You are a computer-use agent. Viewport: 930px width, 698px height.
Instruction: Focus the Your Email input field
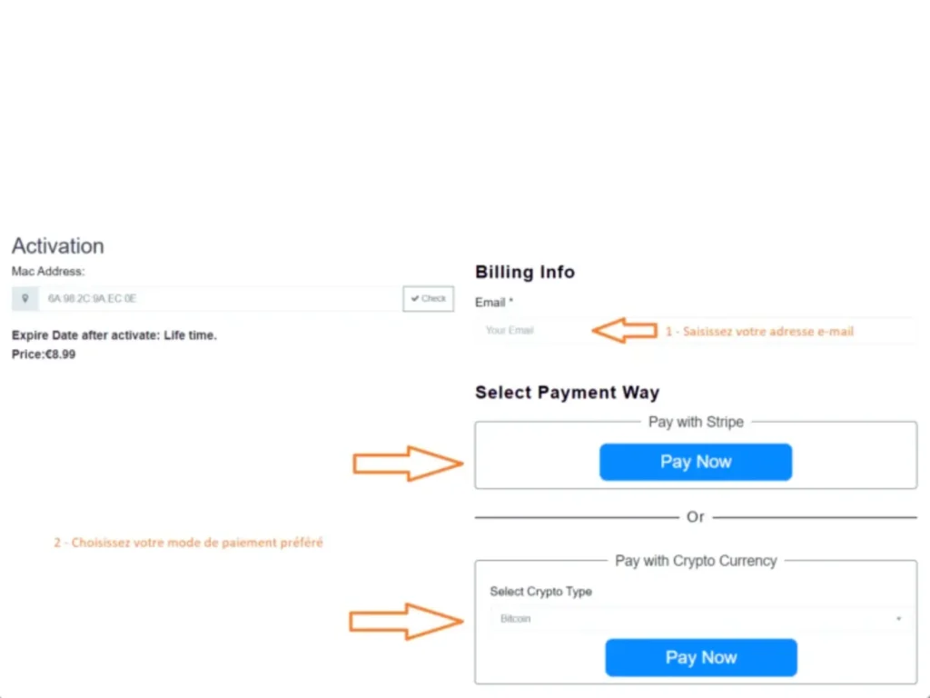pos(696,331)
